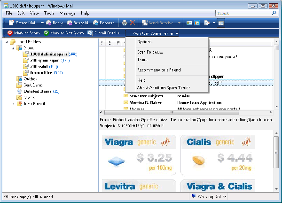This screenshot has width=282, height=203.
Task: Sort by attachment column header
Action: 110,43
